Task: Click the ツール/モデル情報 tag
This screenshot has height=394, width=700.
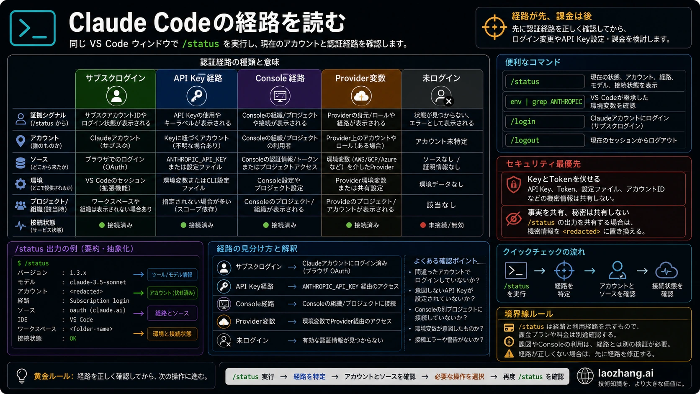Action: pos(172,275)
